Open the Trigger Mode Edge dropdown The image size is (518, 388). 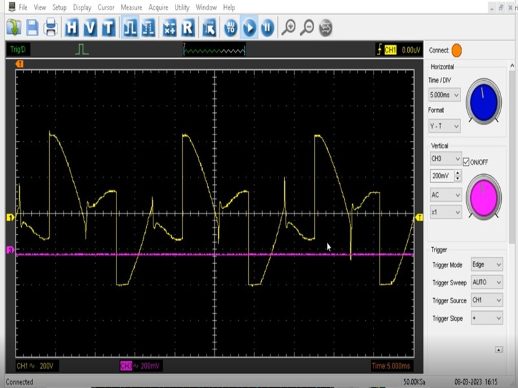click(x=487, y=264)
